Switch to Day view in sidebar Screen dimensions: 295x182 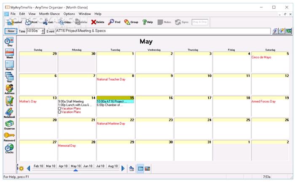(9, 42)
